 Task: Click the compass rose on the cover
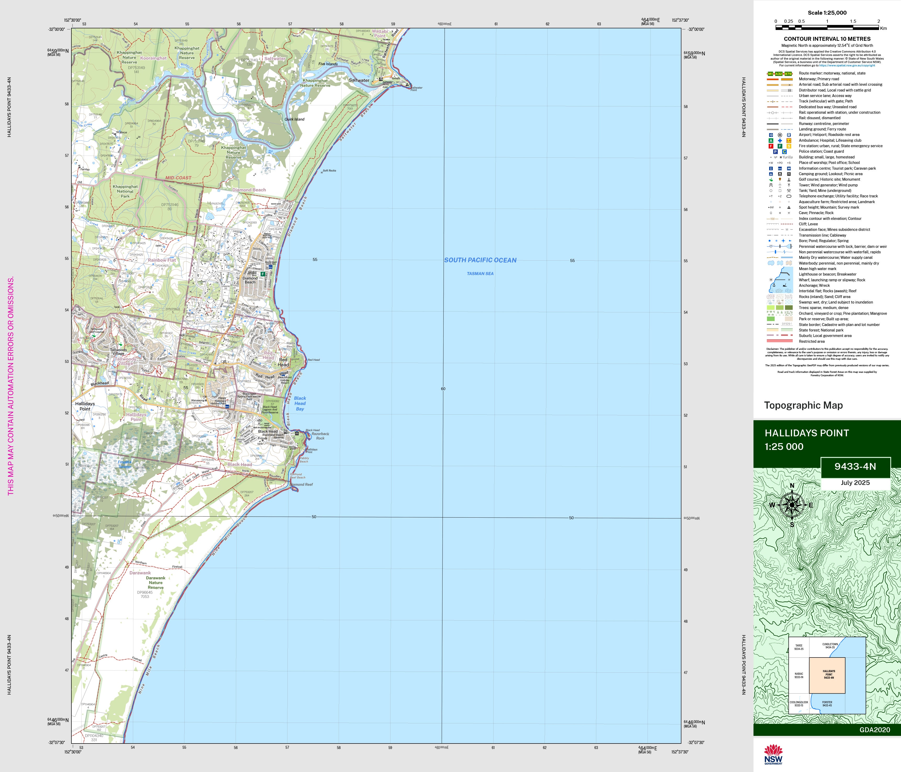pyautogui.click(x=792, y=505)
